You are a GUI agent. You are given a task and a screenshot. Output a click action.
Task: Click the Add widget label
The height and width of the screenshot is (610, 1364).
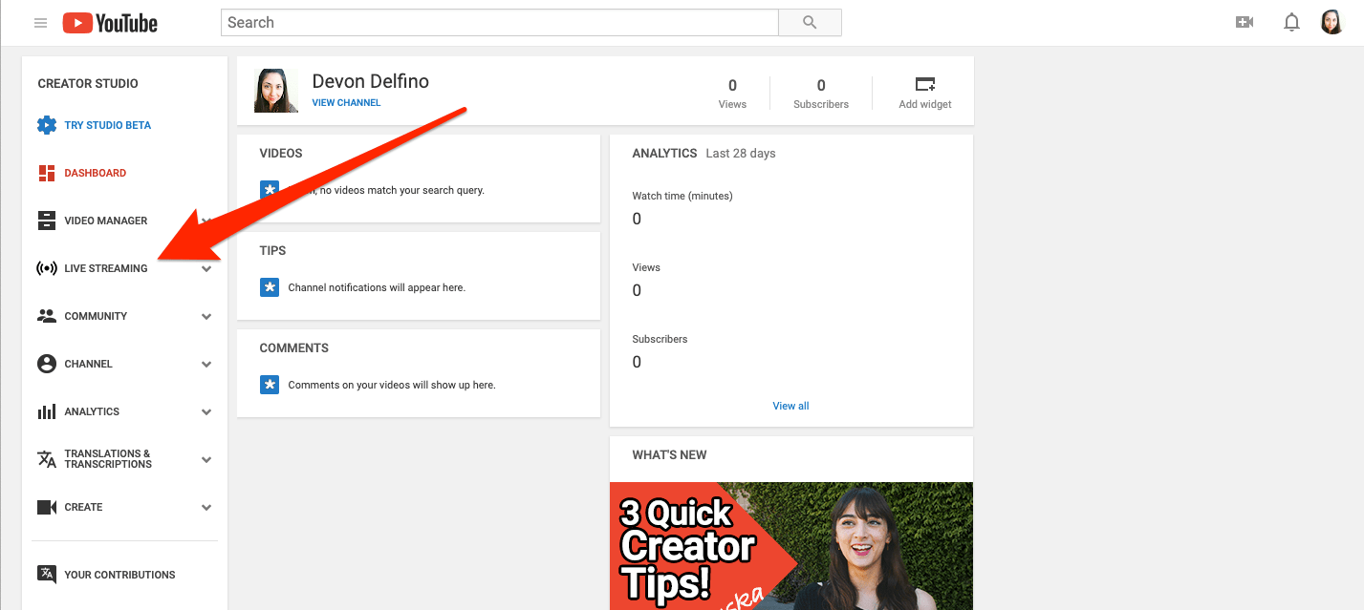925,104
